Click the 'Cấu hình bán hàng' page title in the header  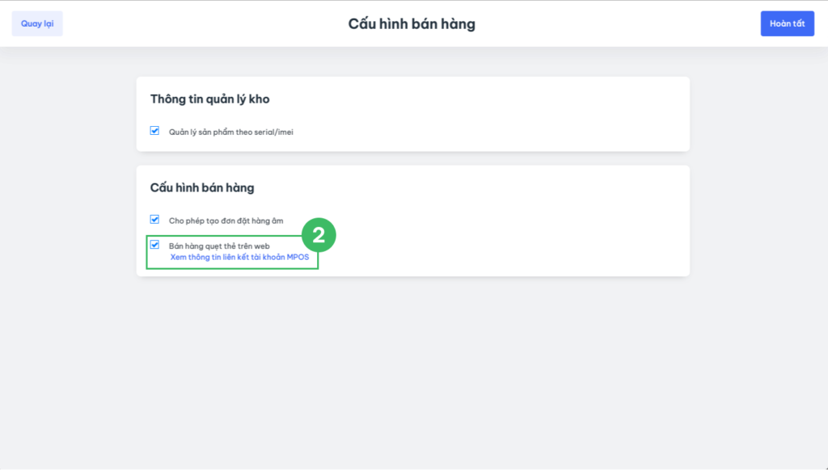[x=412, y=24]
